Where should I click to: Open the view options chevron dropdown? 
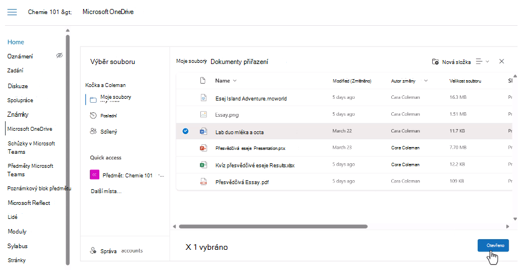point(487,62)
